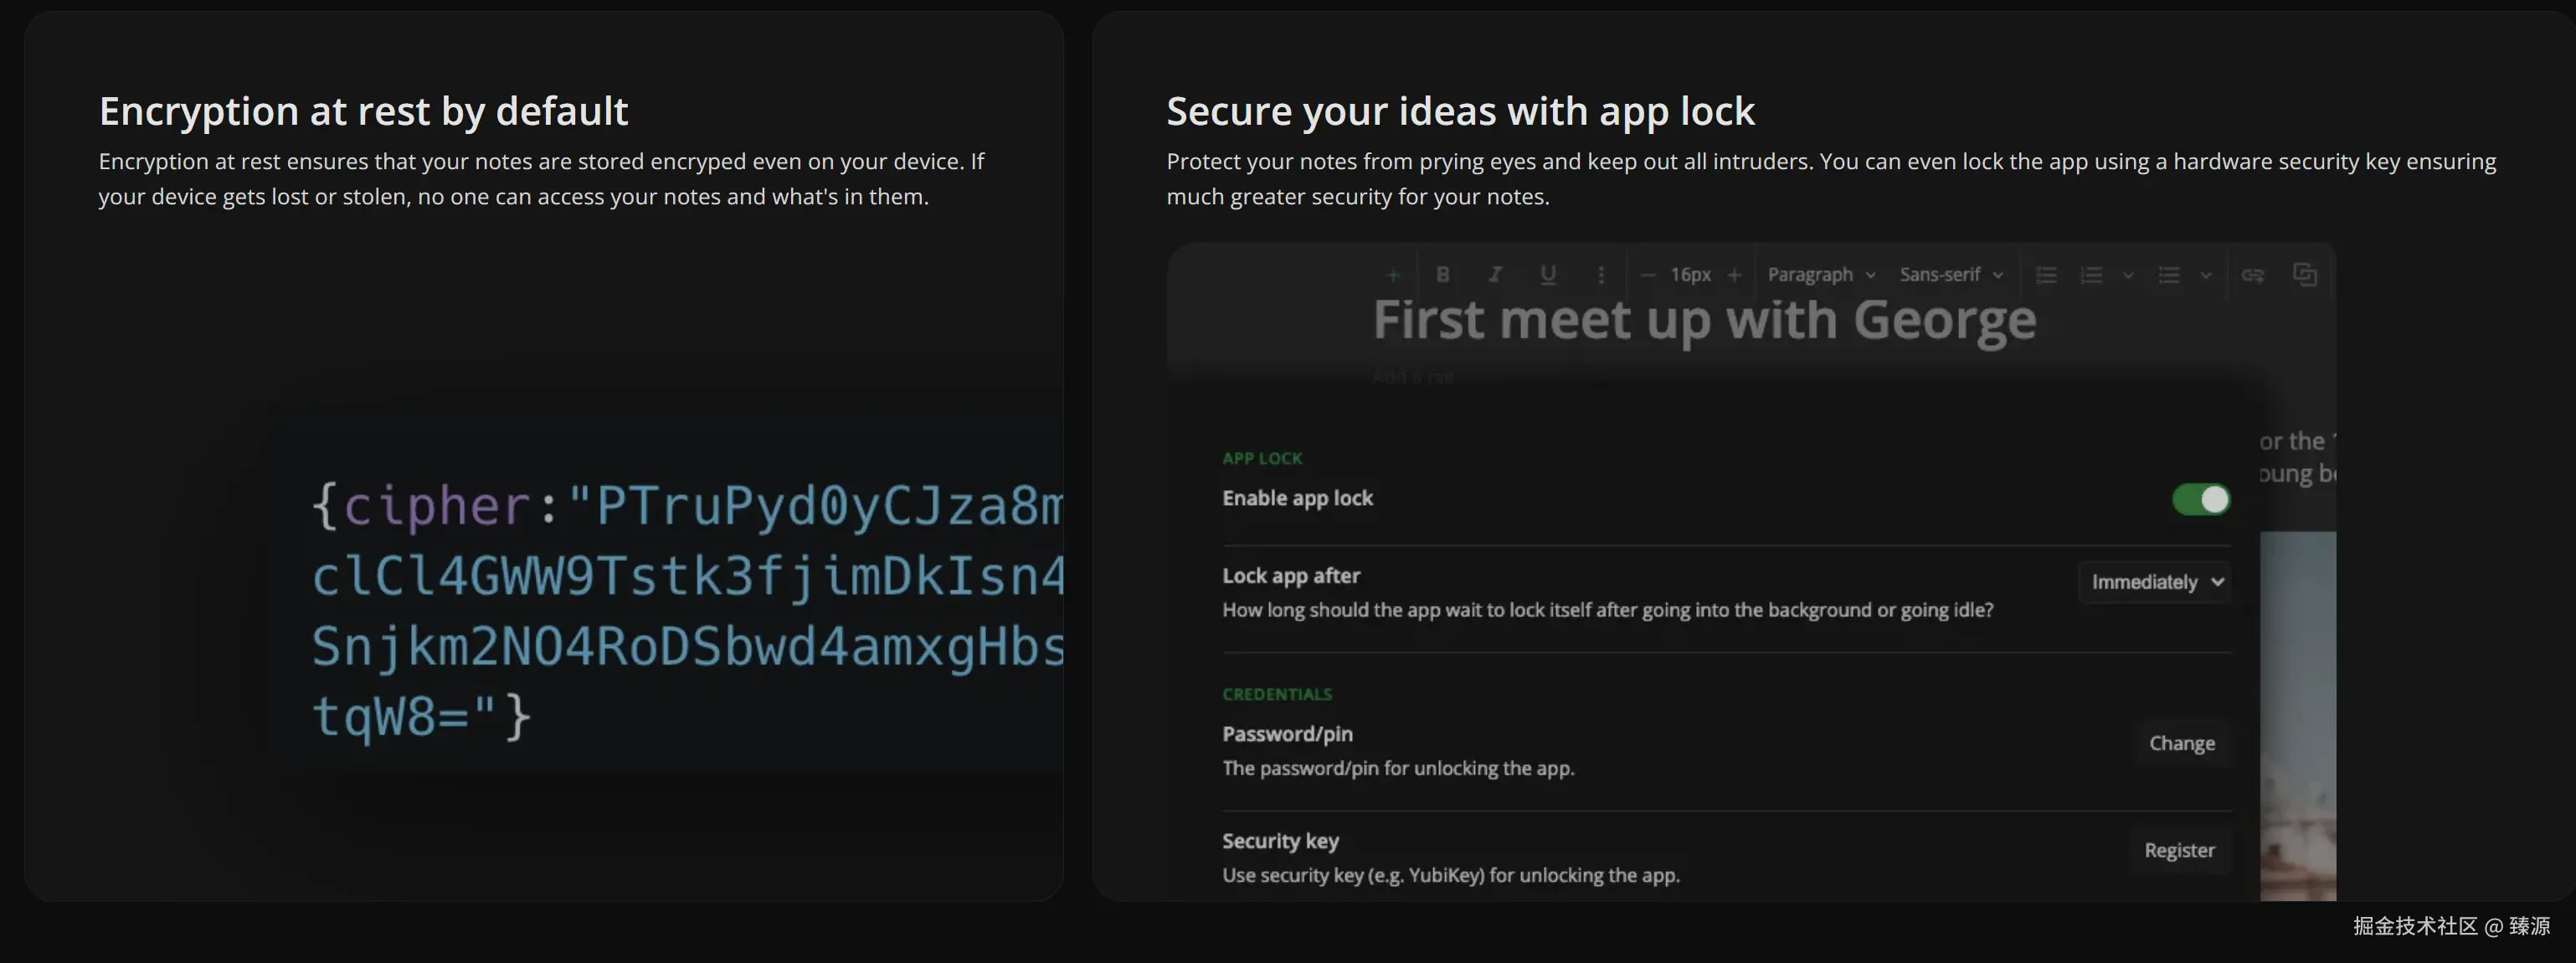Insert a bullet list
Screen dimensions: 2576x963
(2168, 275)
